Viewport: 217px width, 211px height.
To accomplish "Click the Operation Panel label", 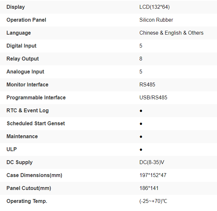I will (x=26, y=20).
